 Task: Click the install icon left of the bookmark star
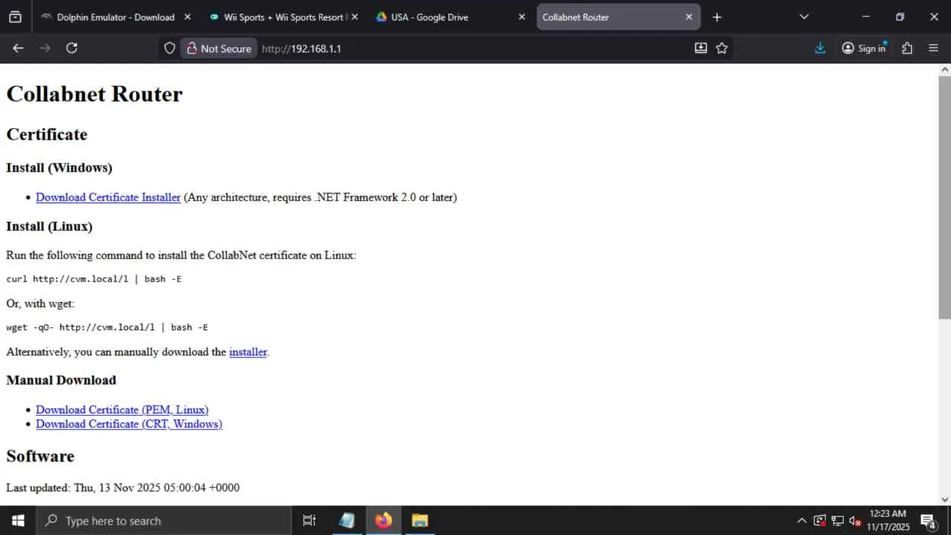point(701,48)
